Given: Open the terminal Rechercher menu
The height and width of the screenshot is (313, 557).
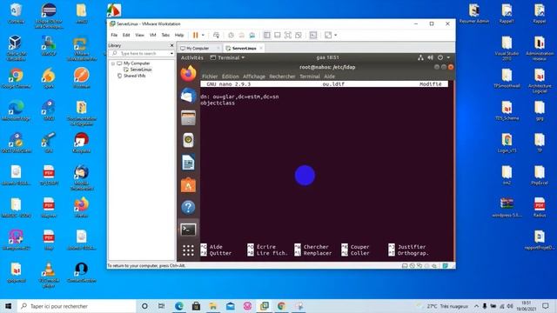Looking at the screenshot, I should (x=282, y=77).
